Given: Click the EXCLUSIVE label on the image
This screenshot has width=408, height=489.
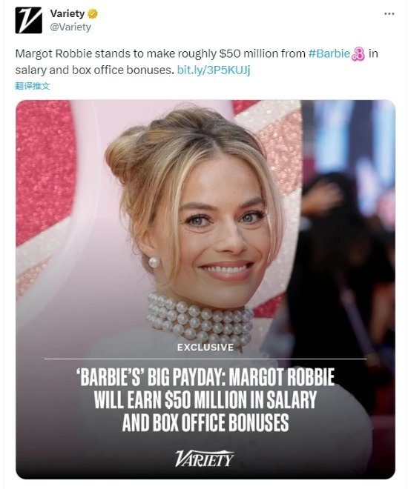Looking at the screenshot, I should click(x=205, y=347).
